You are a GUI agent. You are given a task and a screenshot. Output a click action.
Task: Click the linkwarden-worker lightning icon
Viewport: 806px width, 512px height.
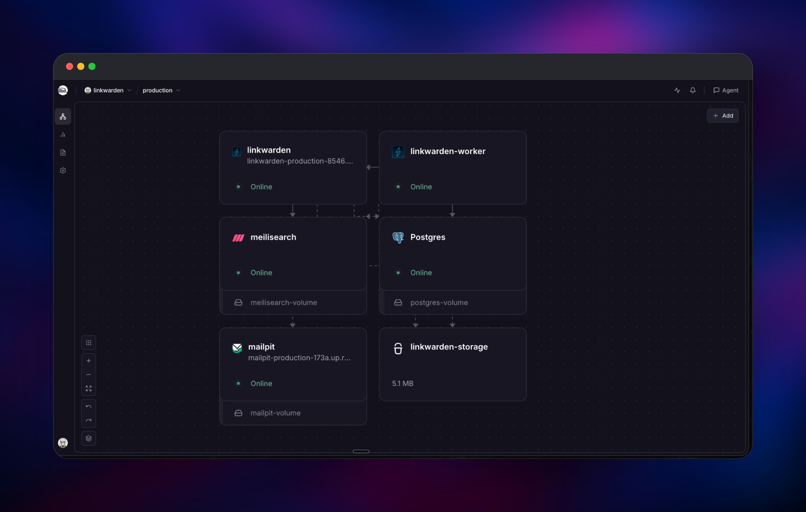[x=398, y=152]
